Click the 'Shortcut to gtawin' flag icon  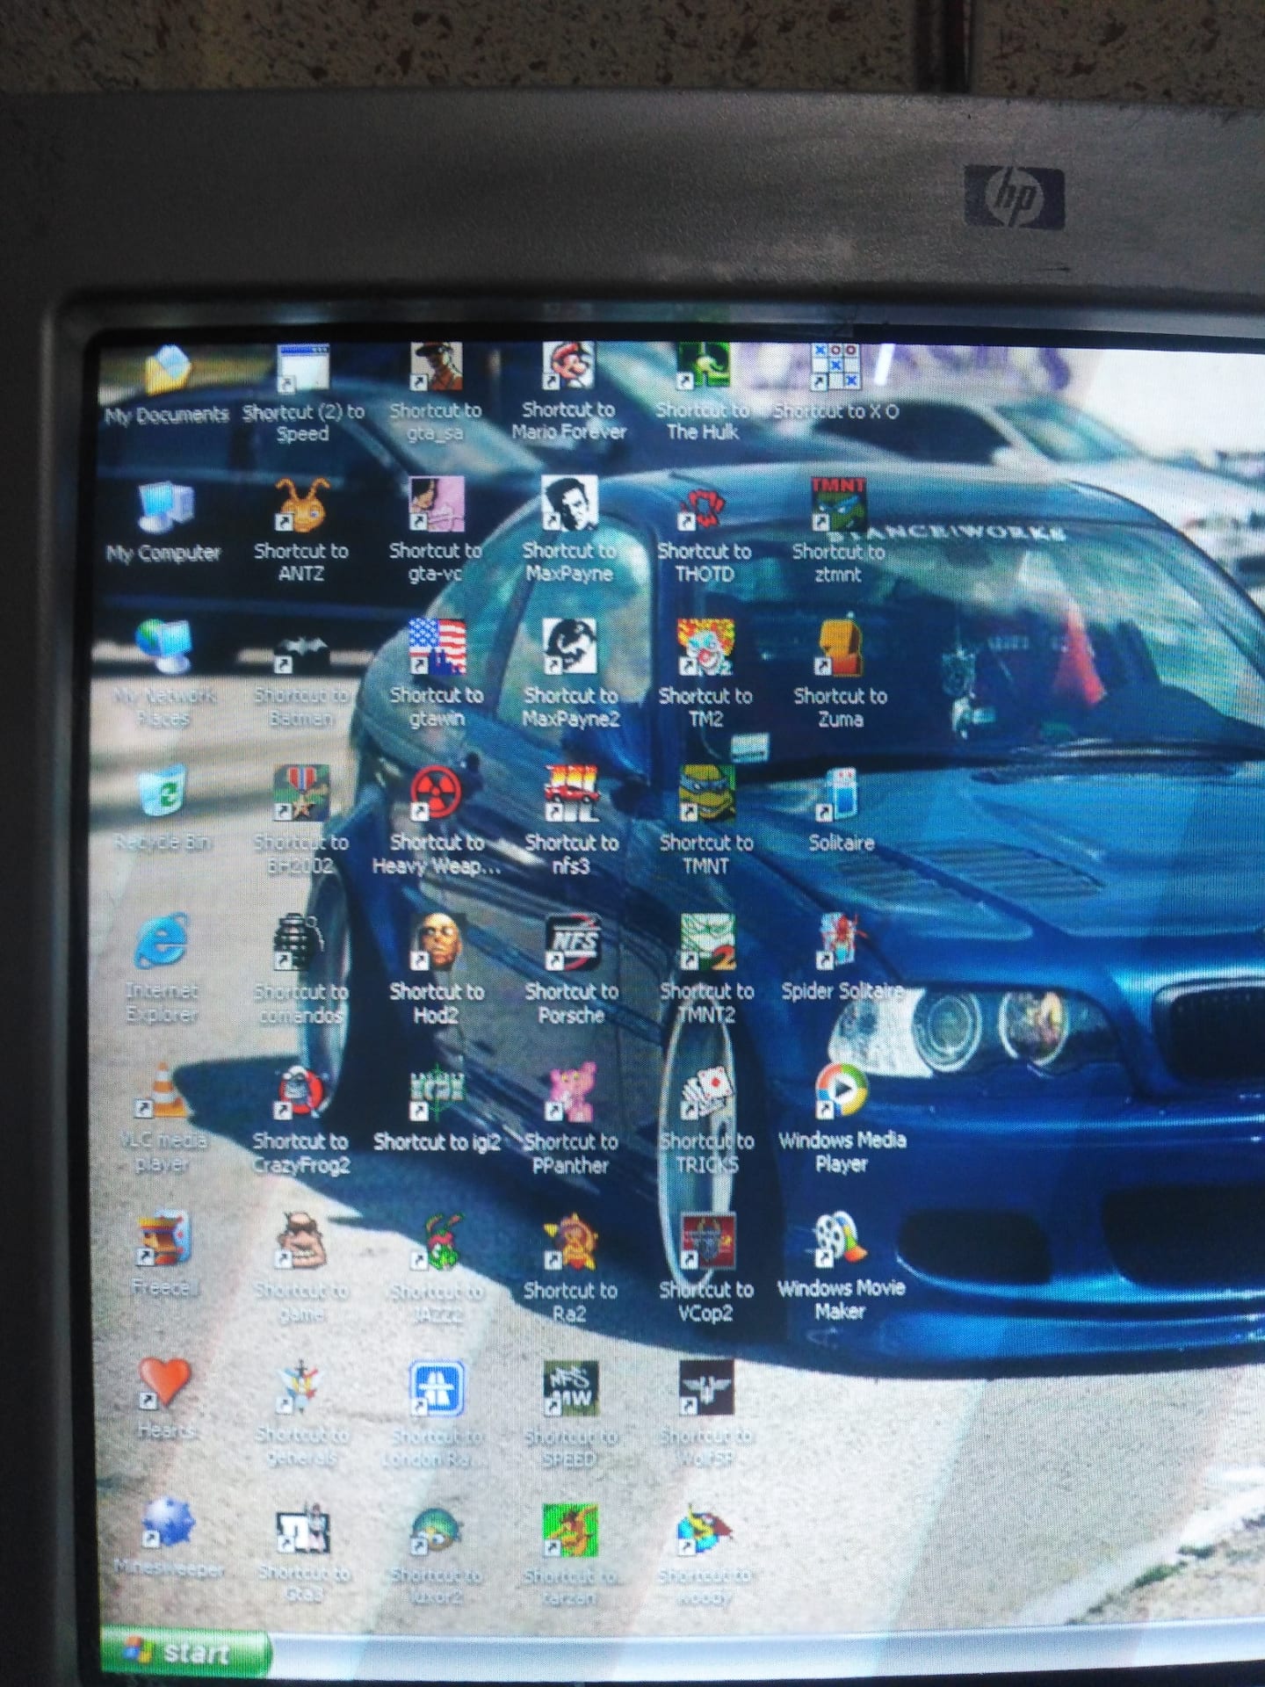(437, 648)
